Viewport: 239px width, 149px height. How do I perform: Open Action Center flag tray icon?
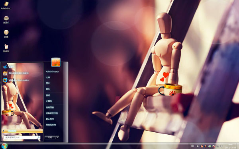tap(214, 146)
